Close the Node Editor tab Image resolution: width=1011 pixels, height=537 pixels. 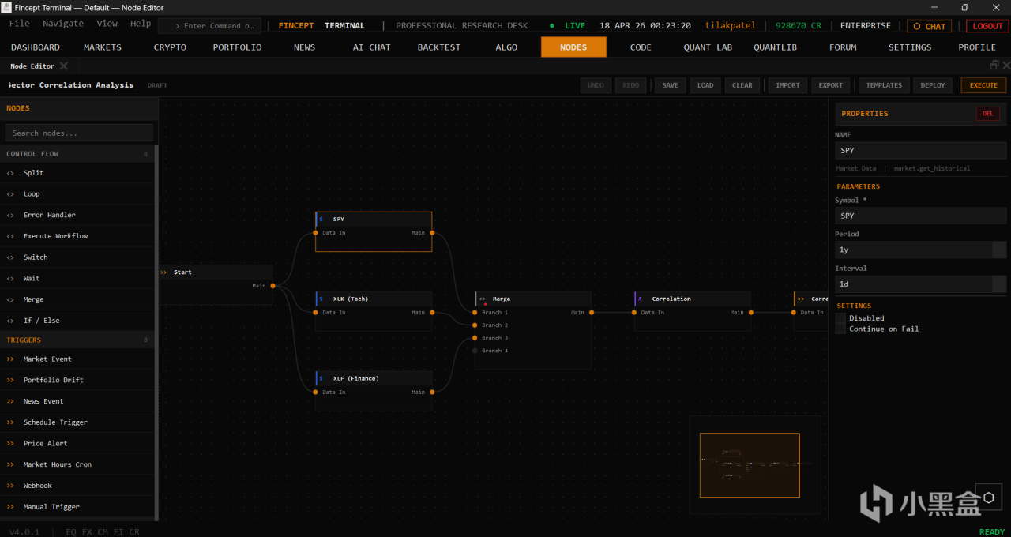tap(64, 66)
